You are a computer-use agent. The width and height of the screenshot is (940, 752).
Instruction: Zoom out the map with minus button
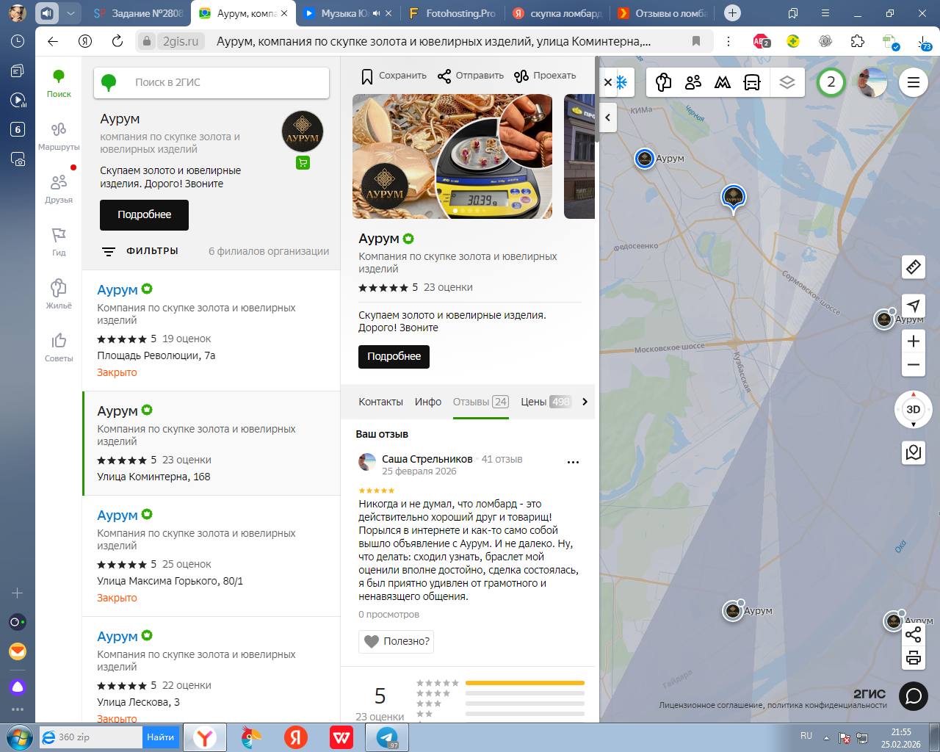[914, 365]
